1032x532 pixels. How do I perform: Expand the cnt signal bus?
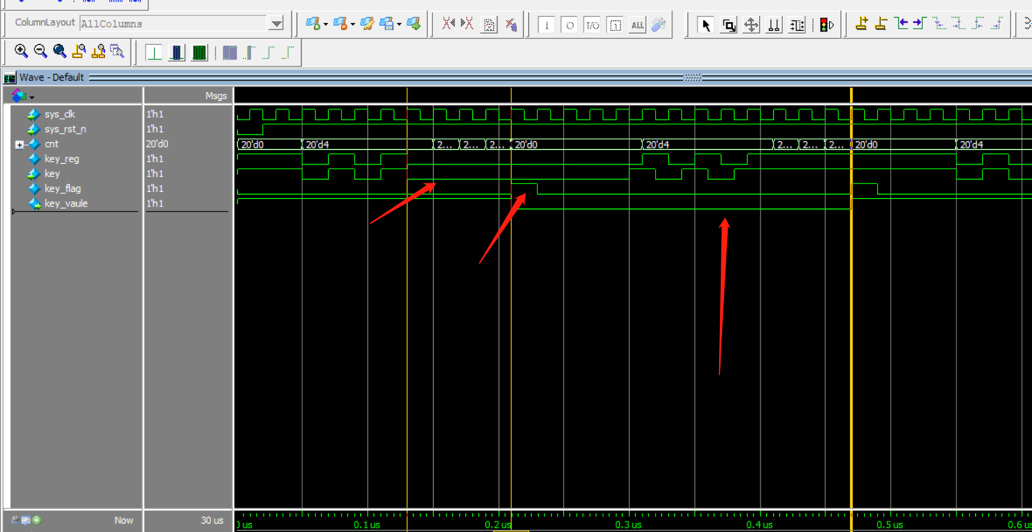point(20,145)
